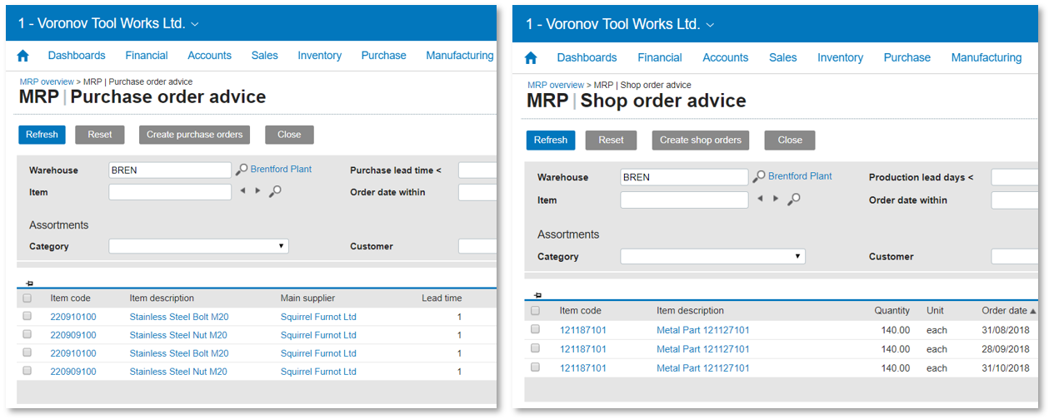Open warehouse lookup magnifier in Shop order advice

click(x=759, y=177)
